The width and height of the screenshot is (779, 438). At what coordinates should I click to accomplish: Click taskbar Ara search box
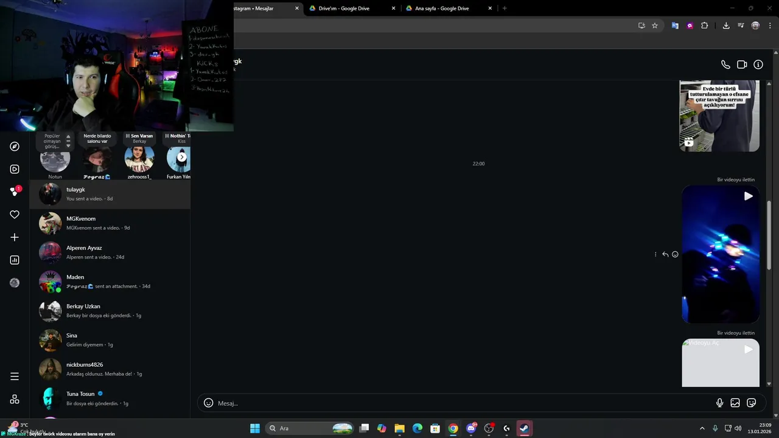[x=310, y=428]
